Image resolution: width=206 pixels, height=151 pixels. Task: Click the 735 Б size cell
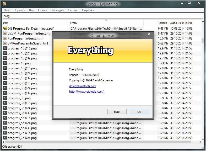pos(164,63)
